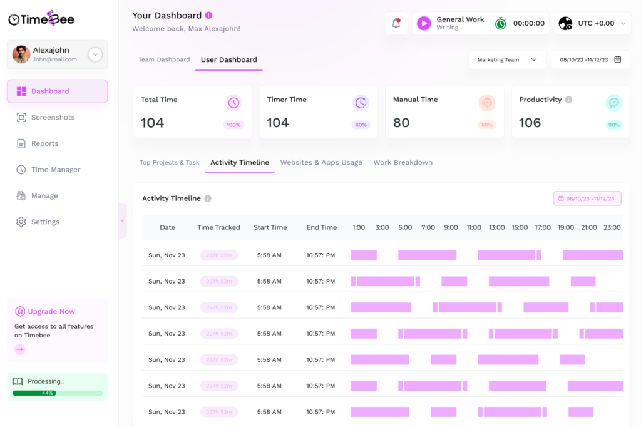Screen dimensions: 641x427
Task: Click the Upgrade Now badge icon
Action: pos(19,311)
